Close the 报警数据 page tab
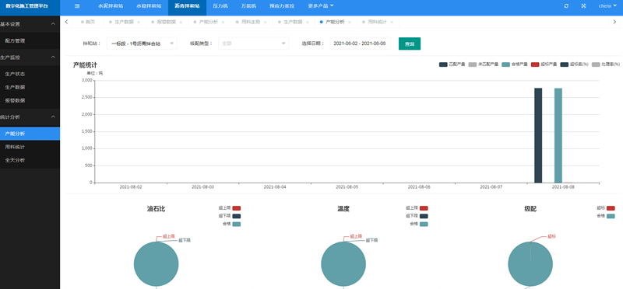Image resolution: width=623 pixels, height=289 pixels. tap(181, 23)
